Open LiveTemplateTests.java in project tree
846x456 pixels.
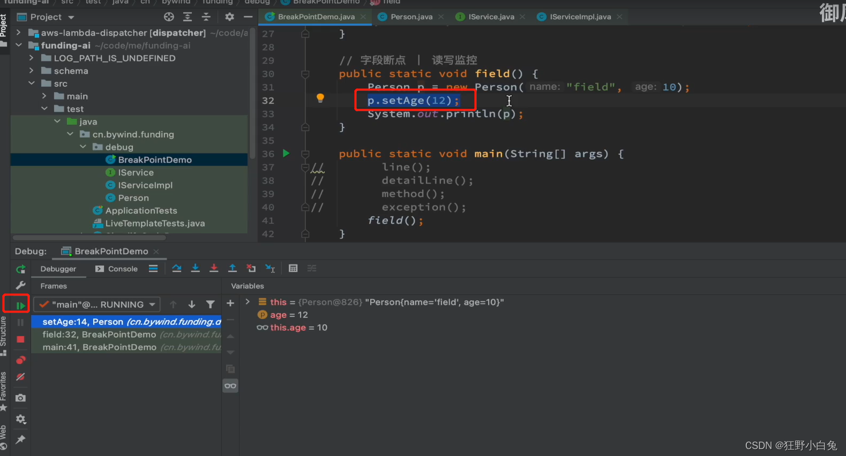tap(155, 223)
